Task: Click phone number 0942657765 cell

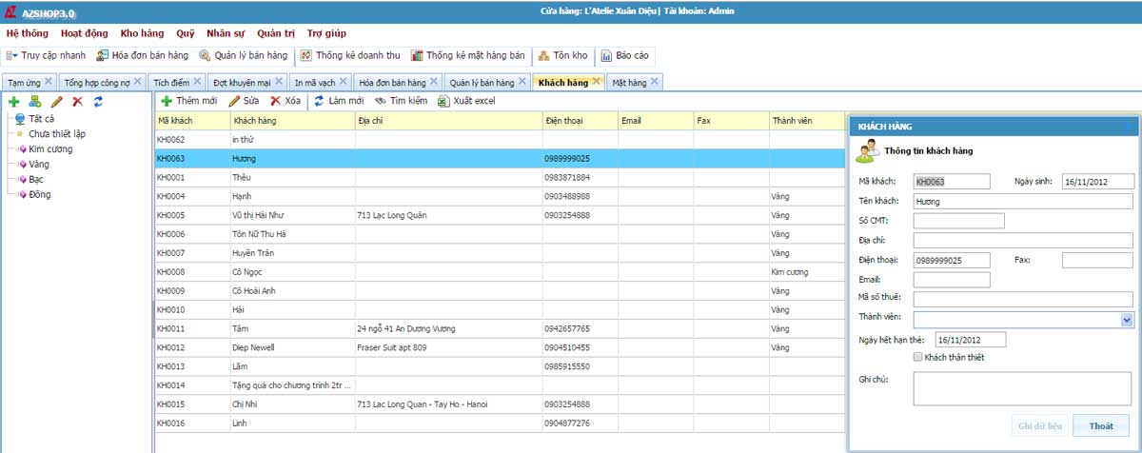Action: 580,328
